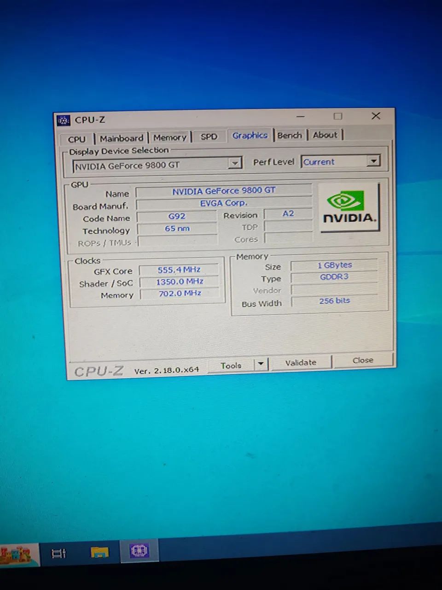The height and width of the screenshot is (590, 442).
Task: Click the 1 GBytes memory size value
Action: (335, 265)
